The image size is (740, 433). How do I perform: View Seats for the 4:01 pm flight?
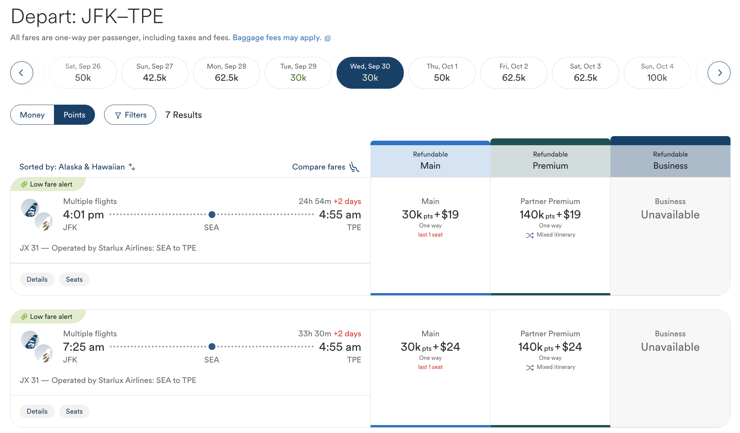pos(74,279)
